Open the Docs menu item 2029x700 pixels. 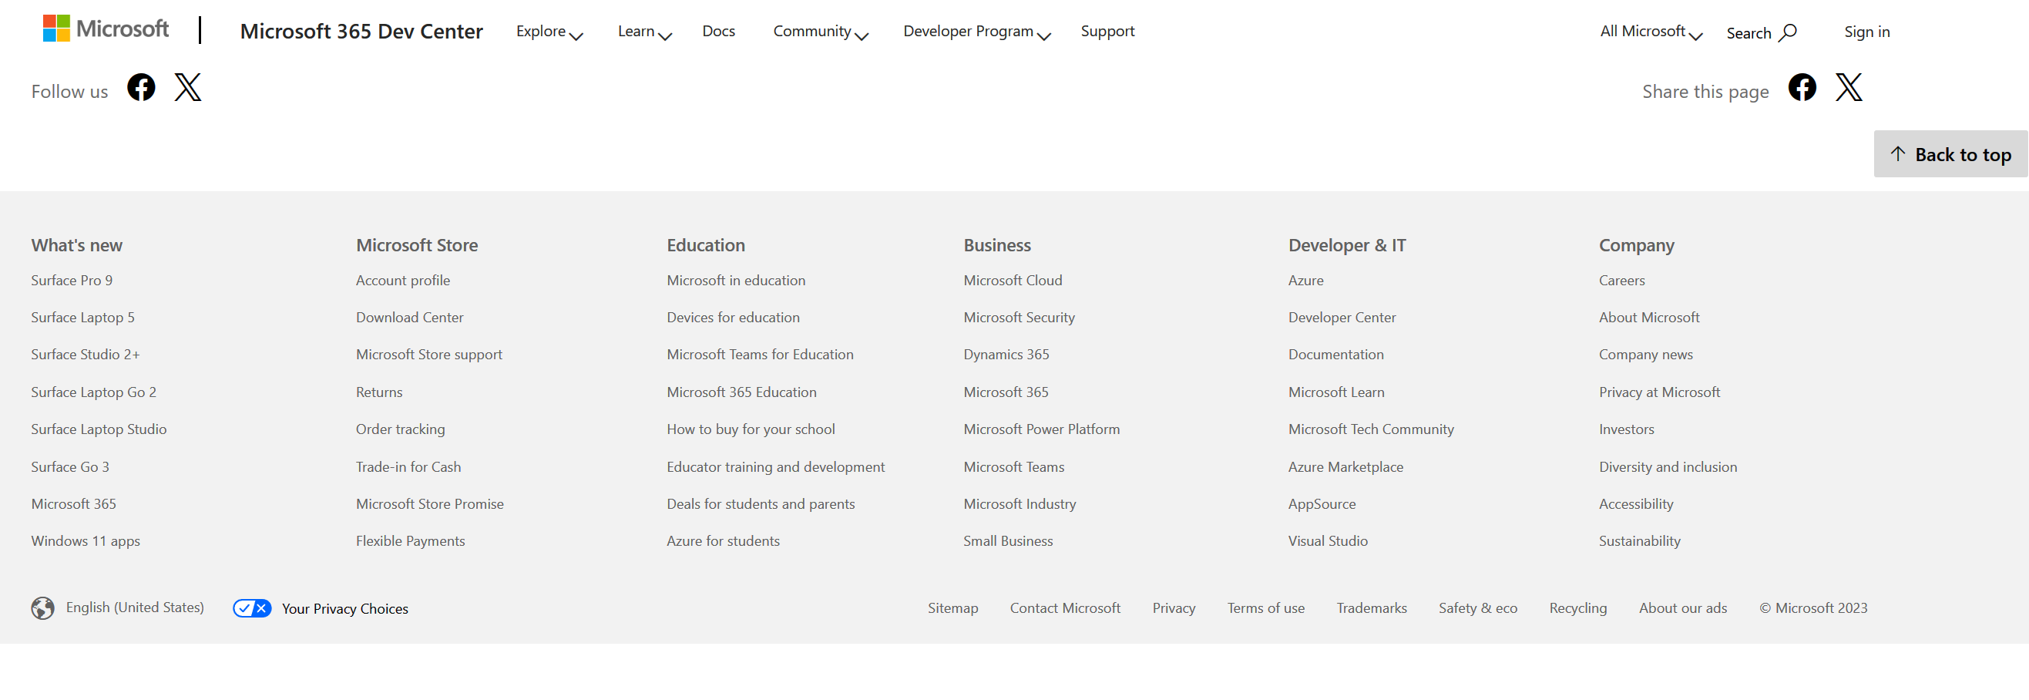point(718,31)
